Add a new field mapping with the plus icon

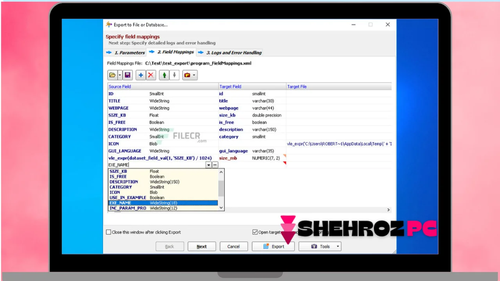click(x=141, y=75)
